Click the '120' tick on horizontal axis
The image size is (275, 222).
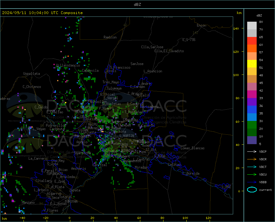208,218
